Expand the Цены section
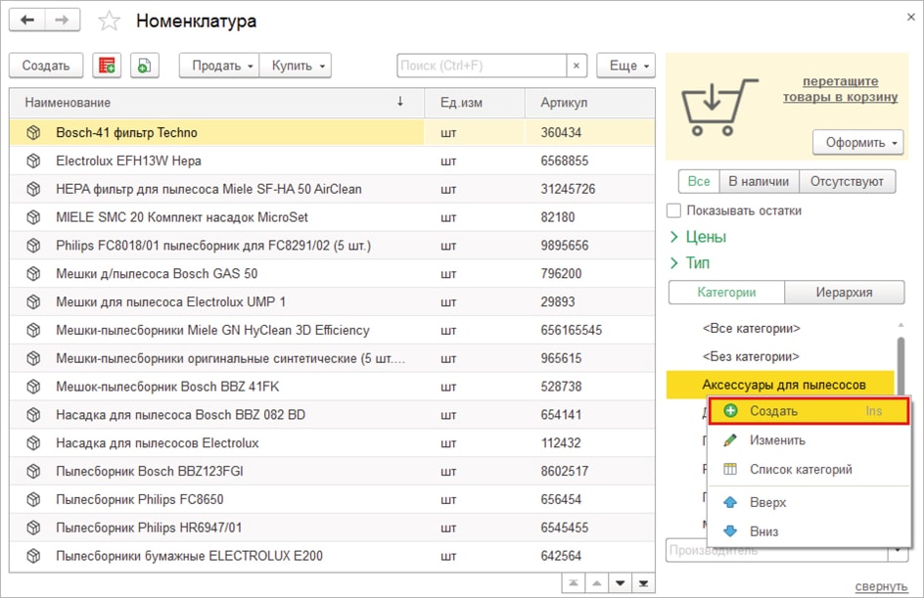Image resolution: width=924 pixels, height=598 pixels. click(x=698, y=237)
